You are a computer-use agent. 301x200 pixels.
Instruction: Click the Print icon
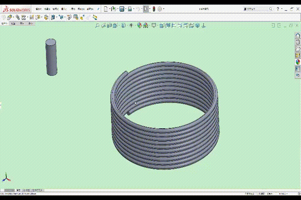tap(130, 9)
